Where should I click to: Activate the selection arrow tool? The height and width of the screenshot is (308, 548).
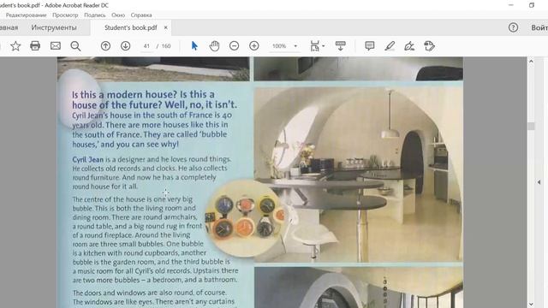[x=194, y=46]
